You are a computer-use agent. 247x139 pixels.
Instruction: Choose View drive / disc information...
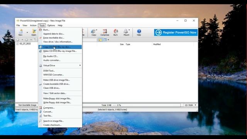[60, 42]
